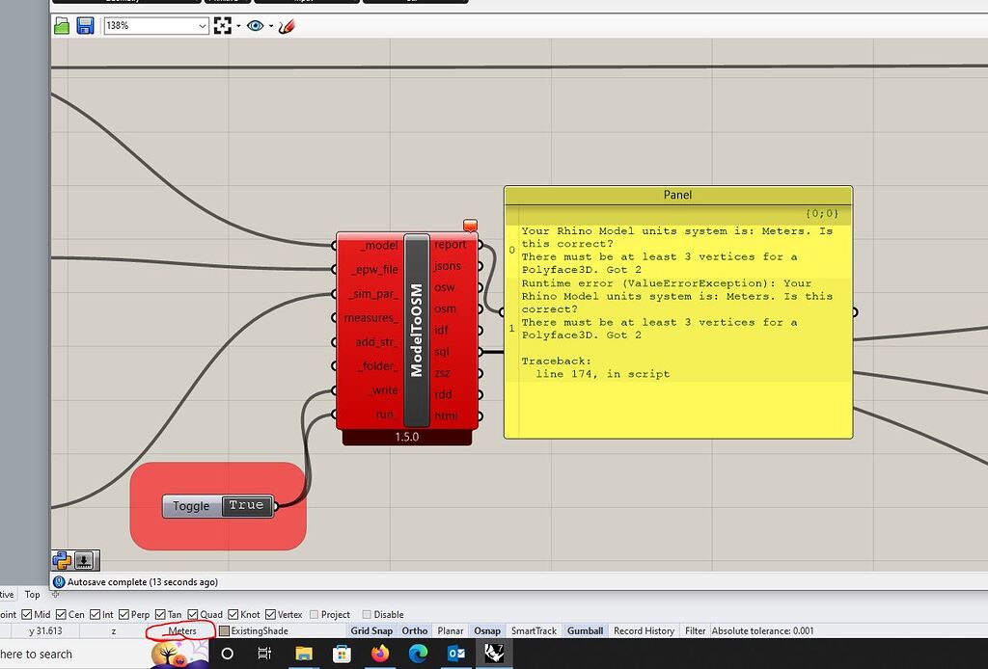Screen dimensions: 988x669
Task: Open Outlook from the taskbar
Action: (457, 655)
